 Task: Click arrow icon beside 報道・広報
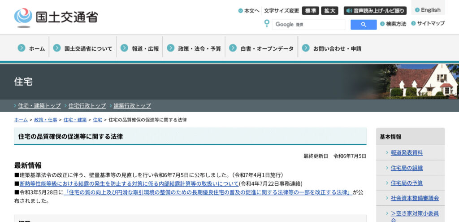point(125,48)
